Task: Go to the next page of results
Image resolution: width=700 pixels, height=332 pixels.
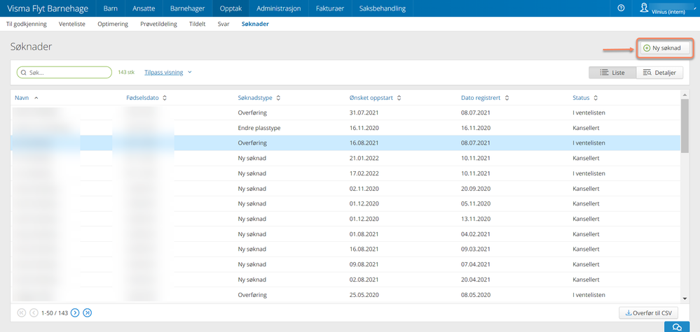Action: tap(75, 313)
